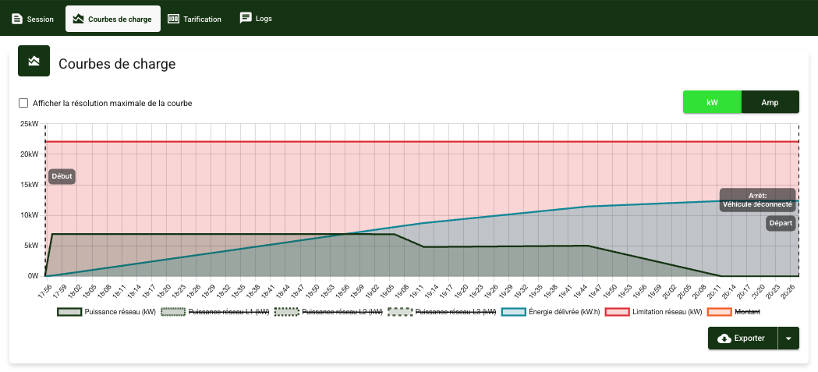Toggle Puissance réseau (kW) legend swatch
Screen dimensions: 818x372
click(69, 312)
